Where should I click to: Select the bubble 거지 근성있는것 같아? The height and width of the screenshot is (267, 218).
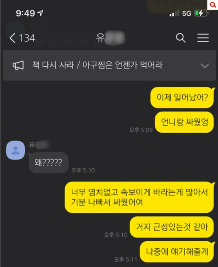pos(172,227)
